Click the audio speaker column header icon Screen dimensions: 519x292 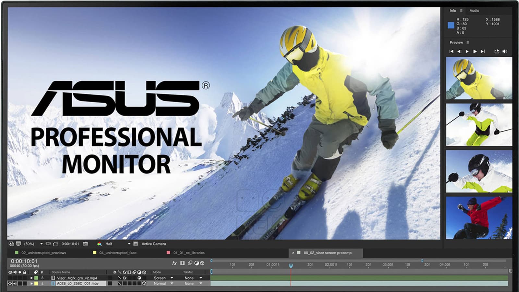(15, 272)
